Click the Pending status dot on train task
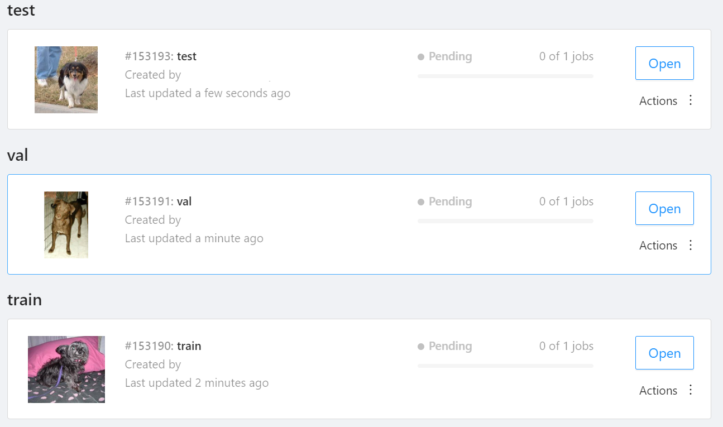 pyautogui.click(x=420, y=346)
